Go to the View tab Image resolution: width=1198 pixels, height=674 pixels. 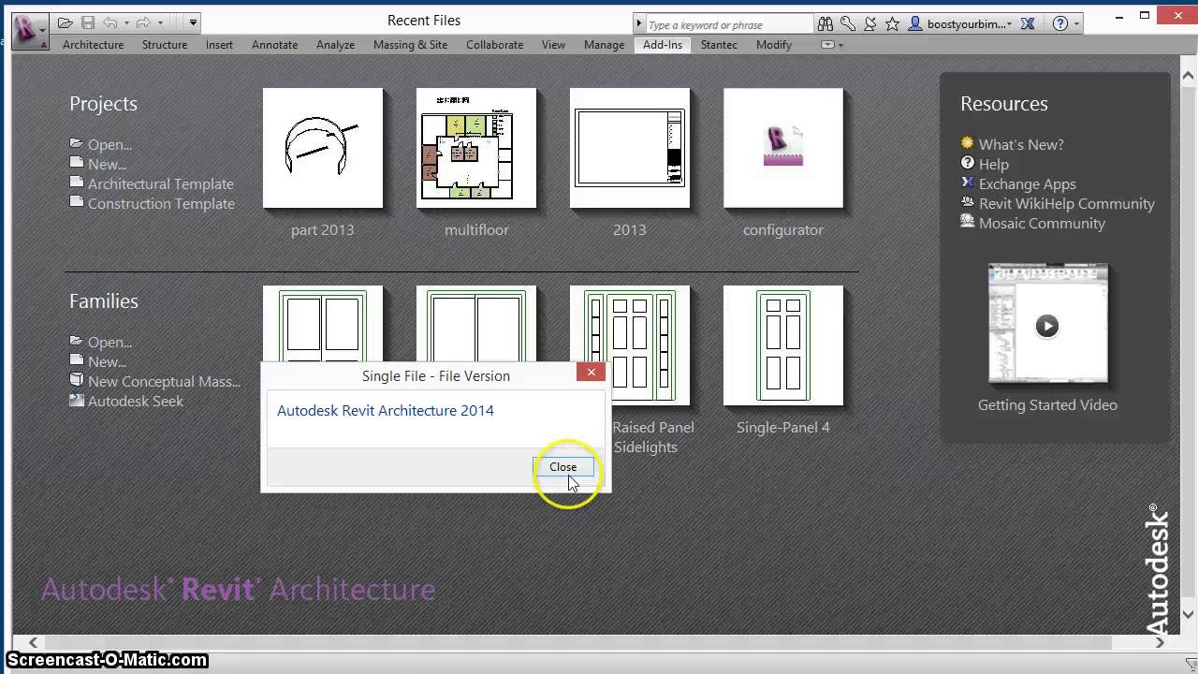point(553,44)
